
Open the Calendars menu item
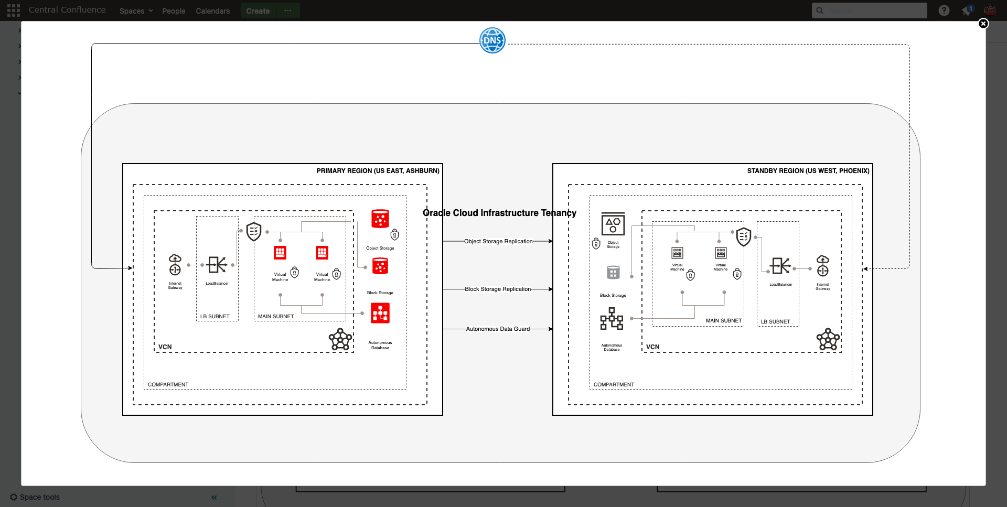pos(212,11)
